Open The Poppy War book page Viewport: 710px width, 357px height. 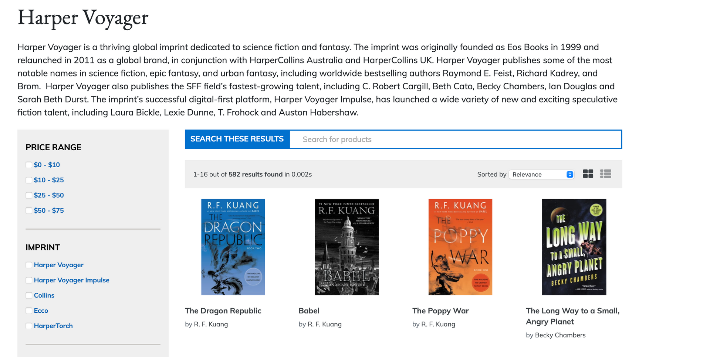(440, 310)
